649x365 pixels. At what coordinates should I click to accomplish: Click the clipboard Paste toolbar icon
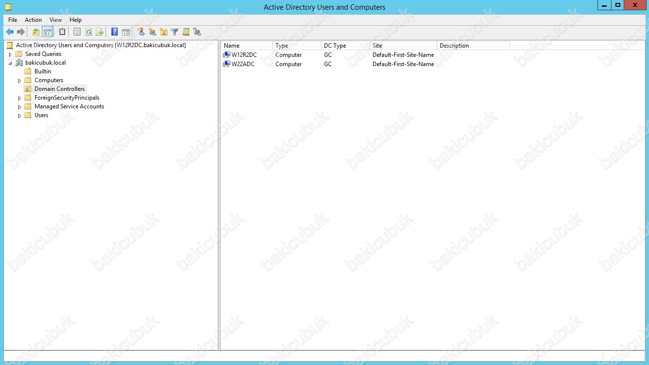(62, 32)
